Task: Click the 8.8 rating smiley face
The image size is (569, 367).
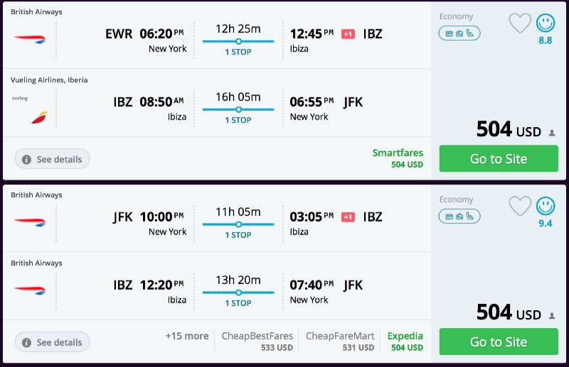Action: 546,23
